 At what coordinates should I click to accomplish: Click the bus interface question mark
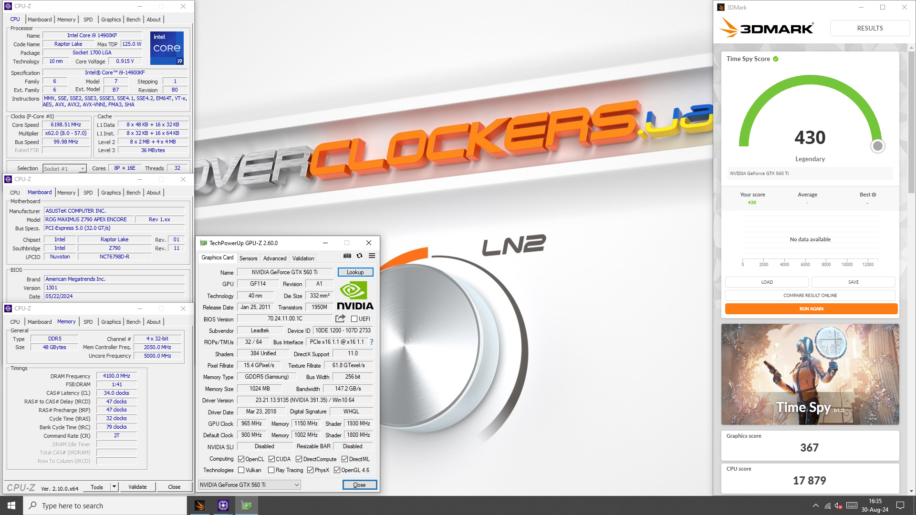[x=372, y=342]
